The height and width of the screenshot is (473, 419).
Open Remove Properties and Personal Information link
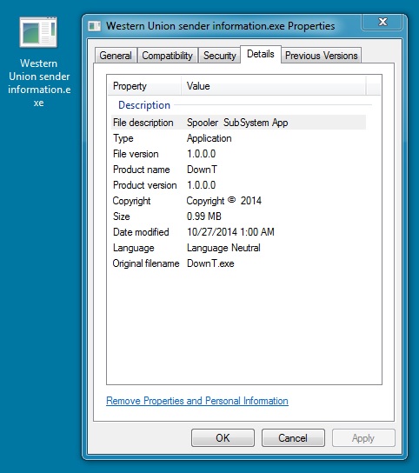coord(197,401)
